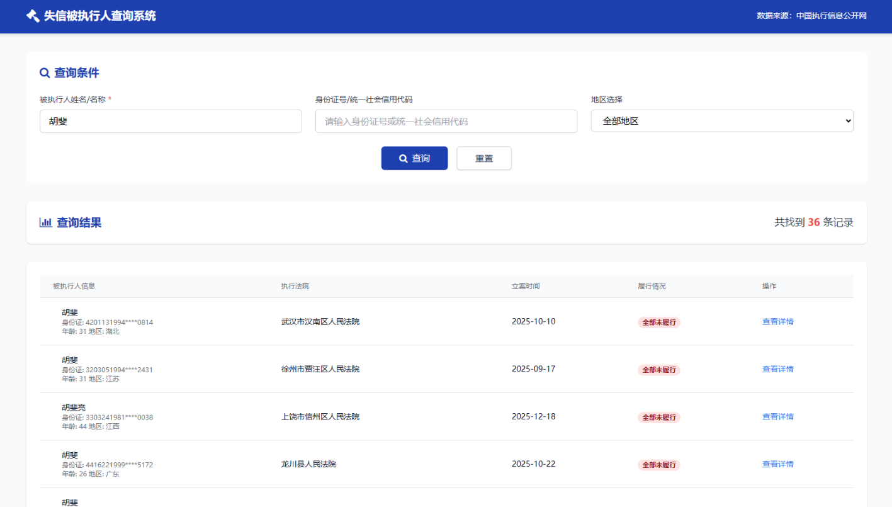892x507 pixels.
Task: Open 查看详情 for 武汉市汉南区人民法院 record
Action: point(777,321)
